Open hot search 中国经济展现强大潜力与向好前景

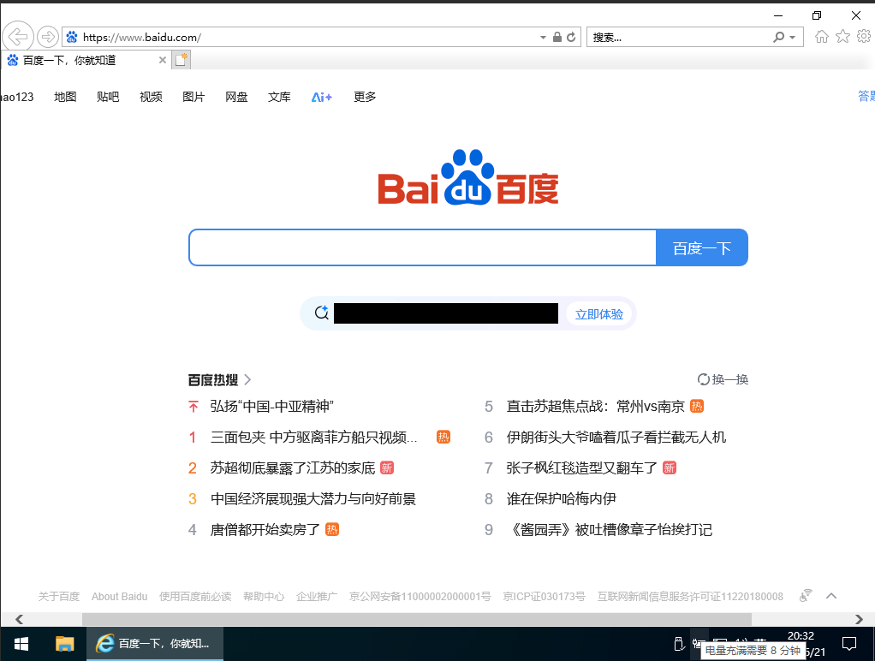coord(313,498)
